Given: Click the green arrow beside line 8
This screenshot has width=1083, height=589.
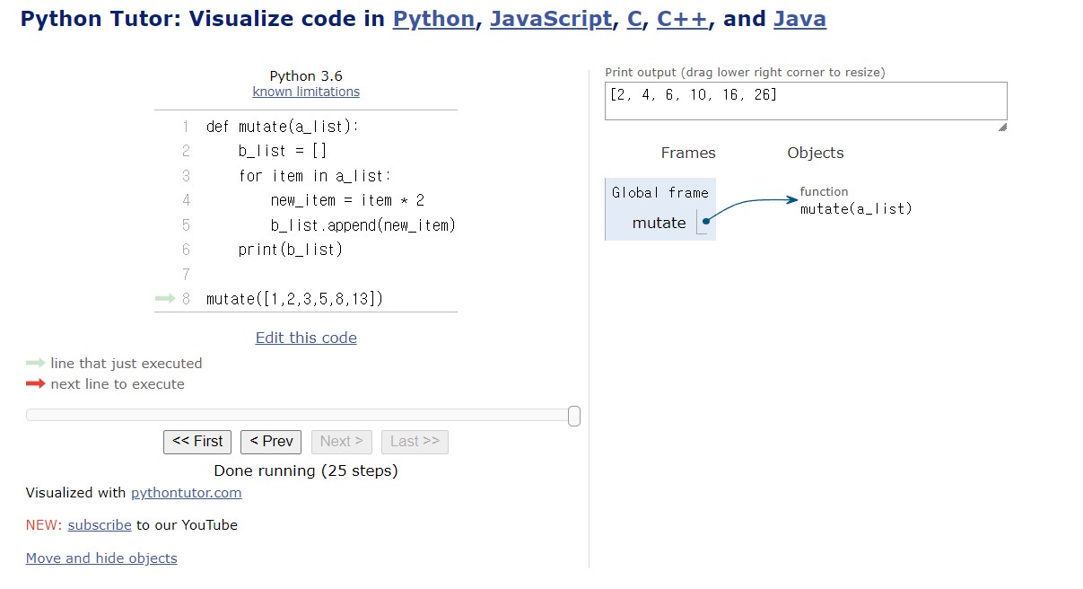Looking at the screenshot, I should tap(165, 299).
